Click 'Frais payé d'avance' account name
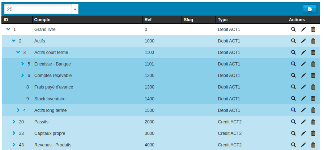The width and height of the screenshot is (324, 150). pyautogui.click(x=54, y=87)
